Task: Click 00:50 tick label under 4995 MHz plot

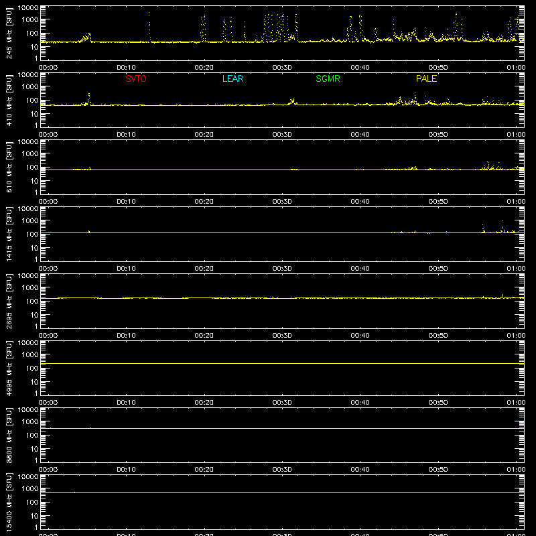Action: pyautogui.click(x=438, y=403)
